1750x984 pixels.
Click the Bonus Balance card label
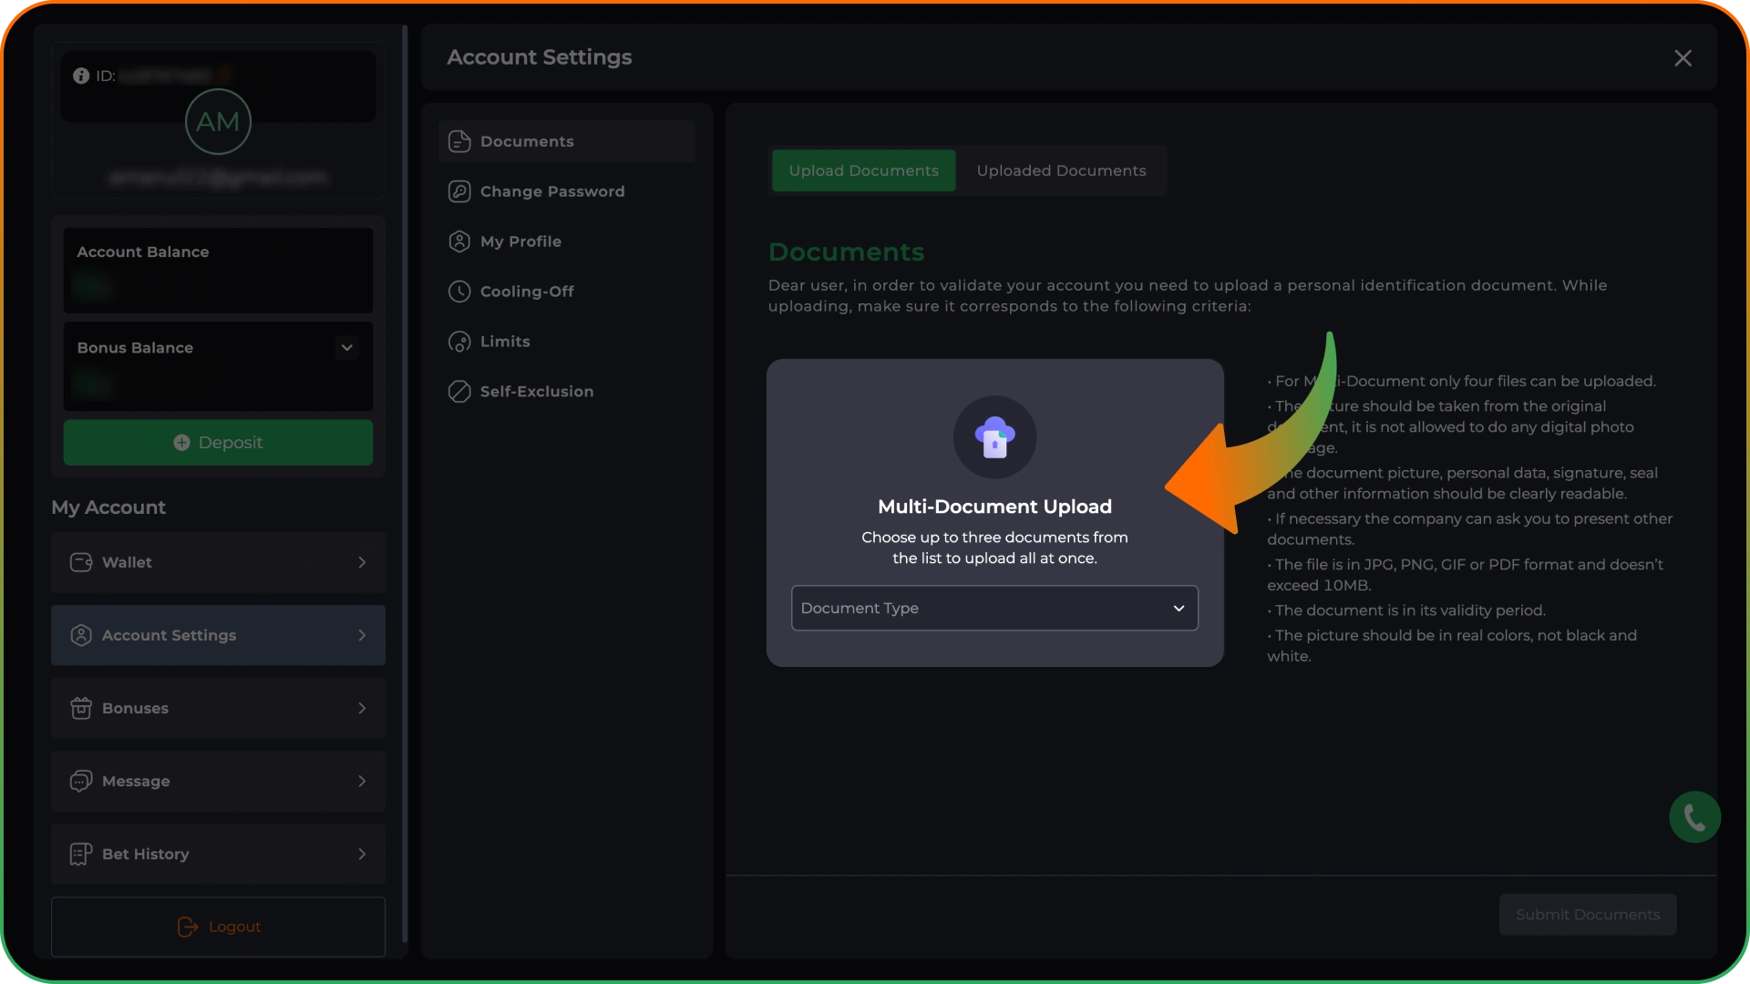[135, 348]
